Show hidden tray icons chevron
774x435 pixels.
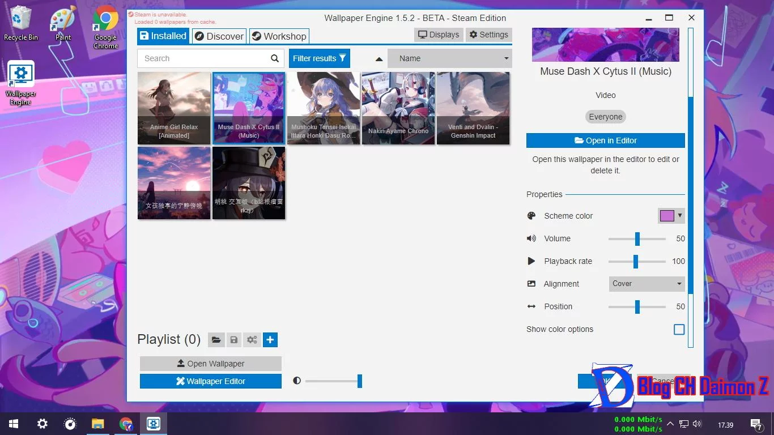(670, 424)
